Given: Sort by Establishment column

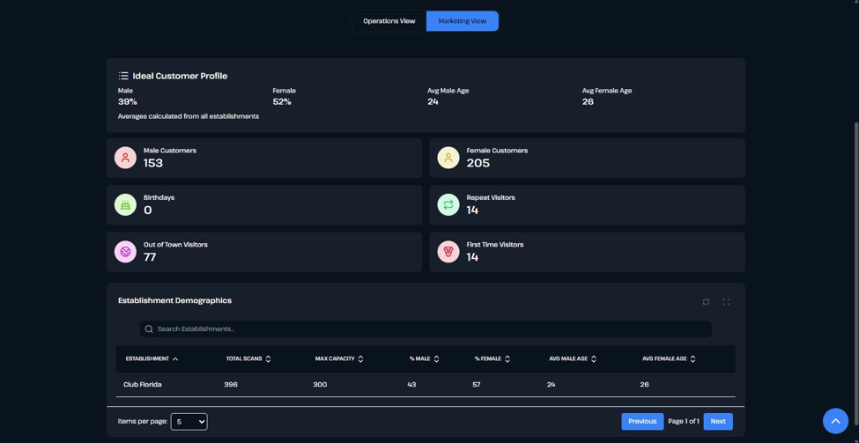Looking at the screenshot, I should tap(152, 359).
